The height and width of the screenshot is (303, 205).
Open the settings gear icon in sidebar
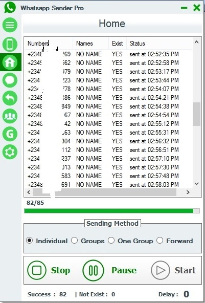pos(10,152)
